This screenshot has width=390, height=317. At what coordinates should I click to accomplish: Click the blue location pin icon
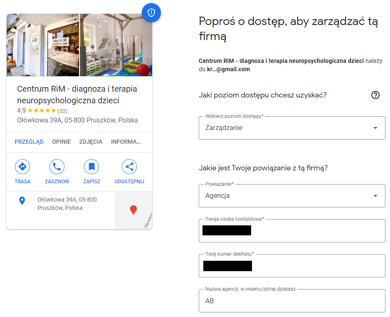[x=22, y=201]
